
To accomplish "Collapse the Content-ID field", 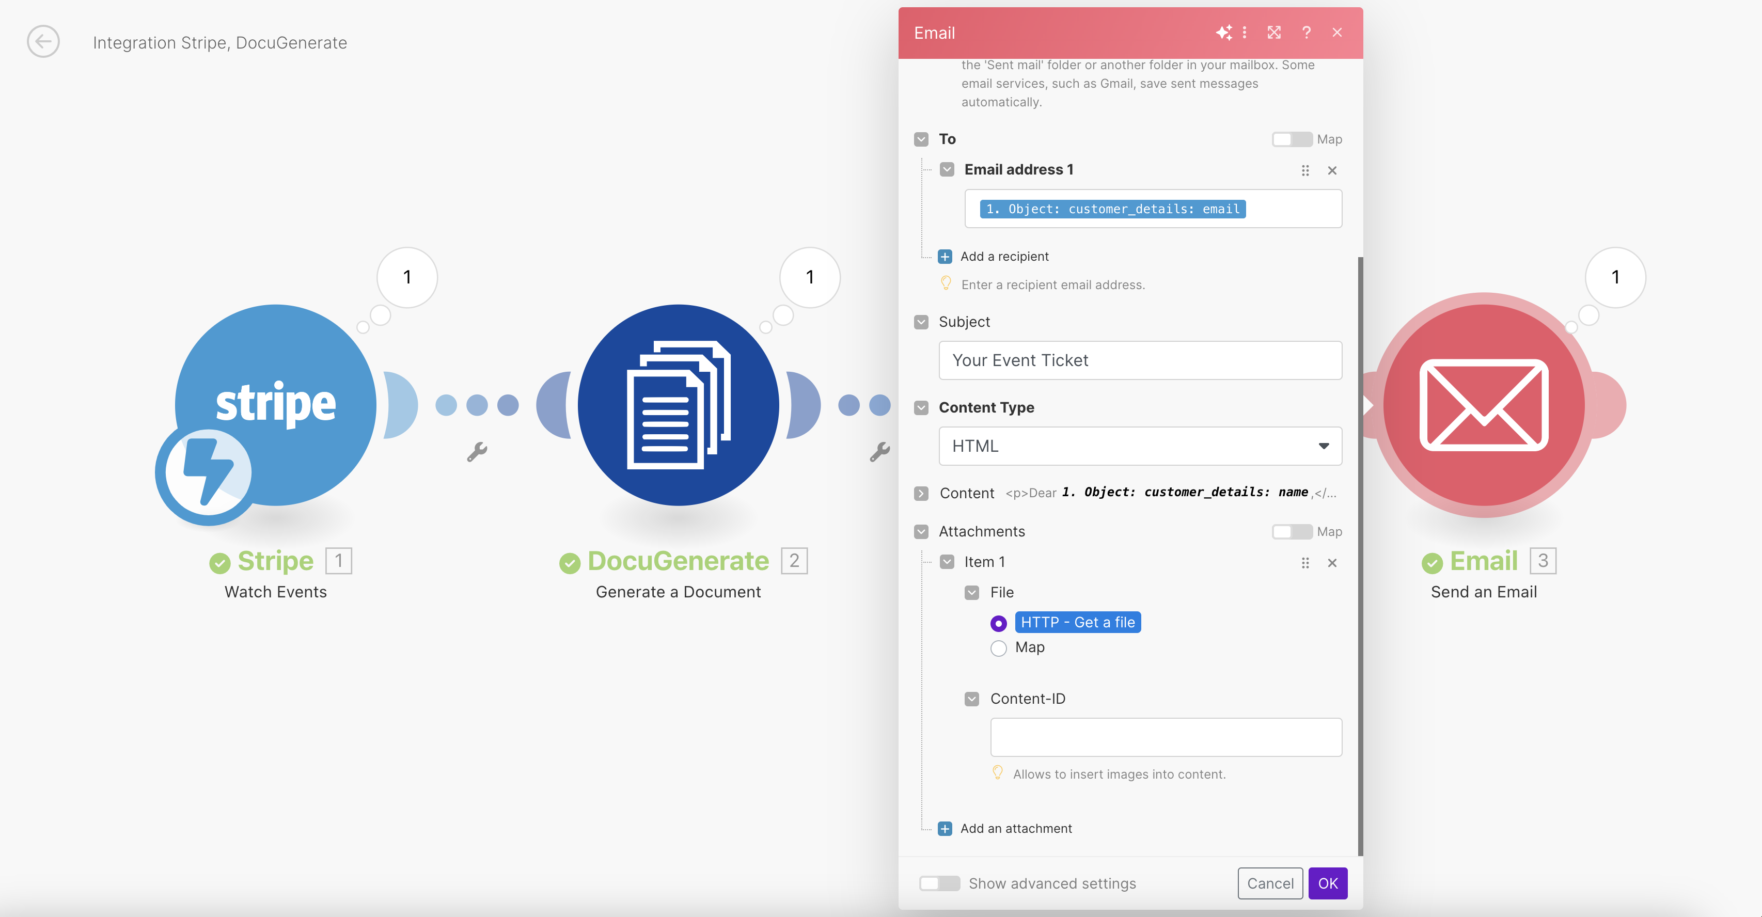I will (x=972, y=699).
